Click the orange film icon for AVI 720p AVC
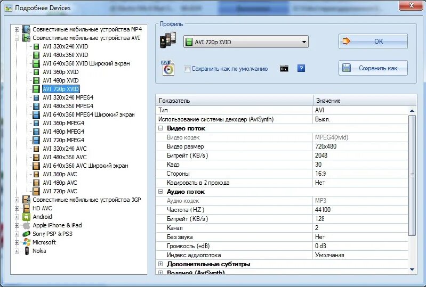The height and width of the screenshot is (287, 426). (36, 191)
